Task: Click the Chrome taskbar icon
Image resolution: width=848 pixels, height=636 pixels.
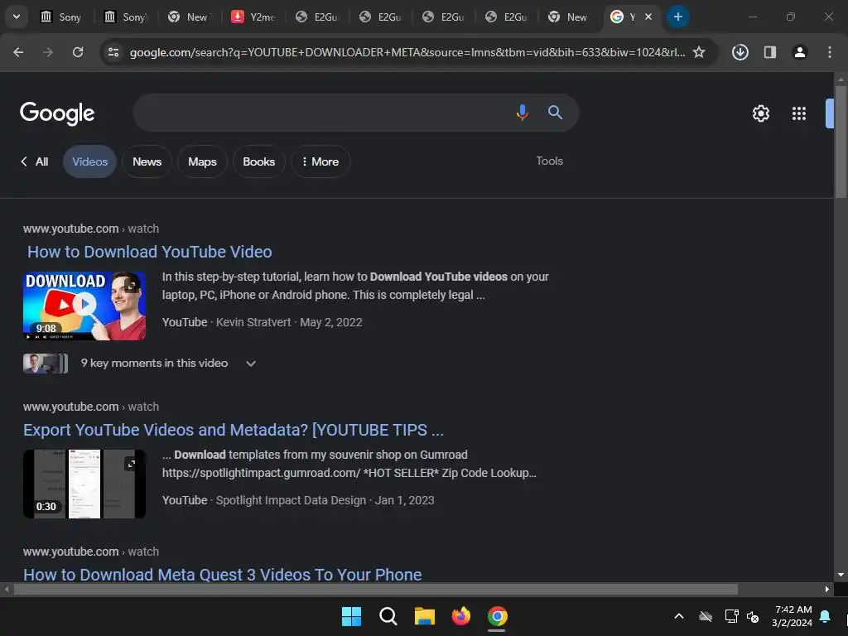Action: (497, 616)
